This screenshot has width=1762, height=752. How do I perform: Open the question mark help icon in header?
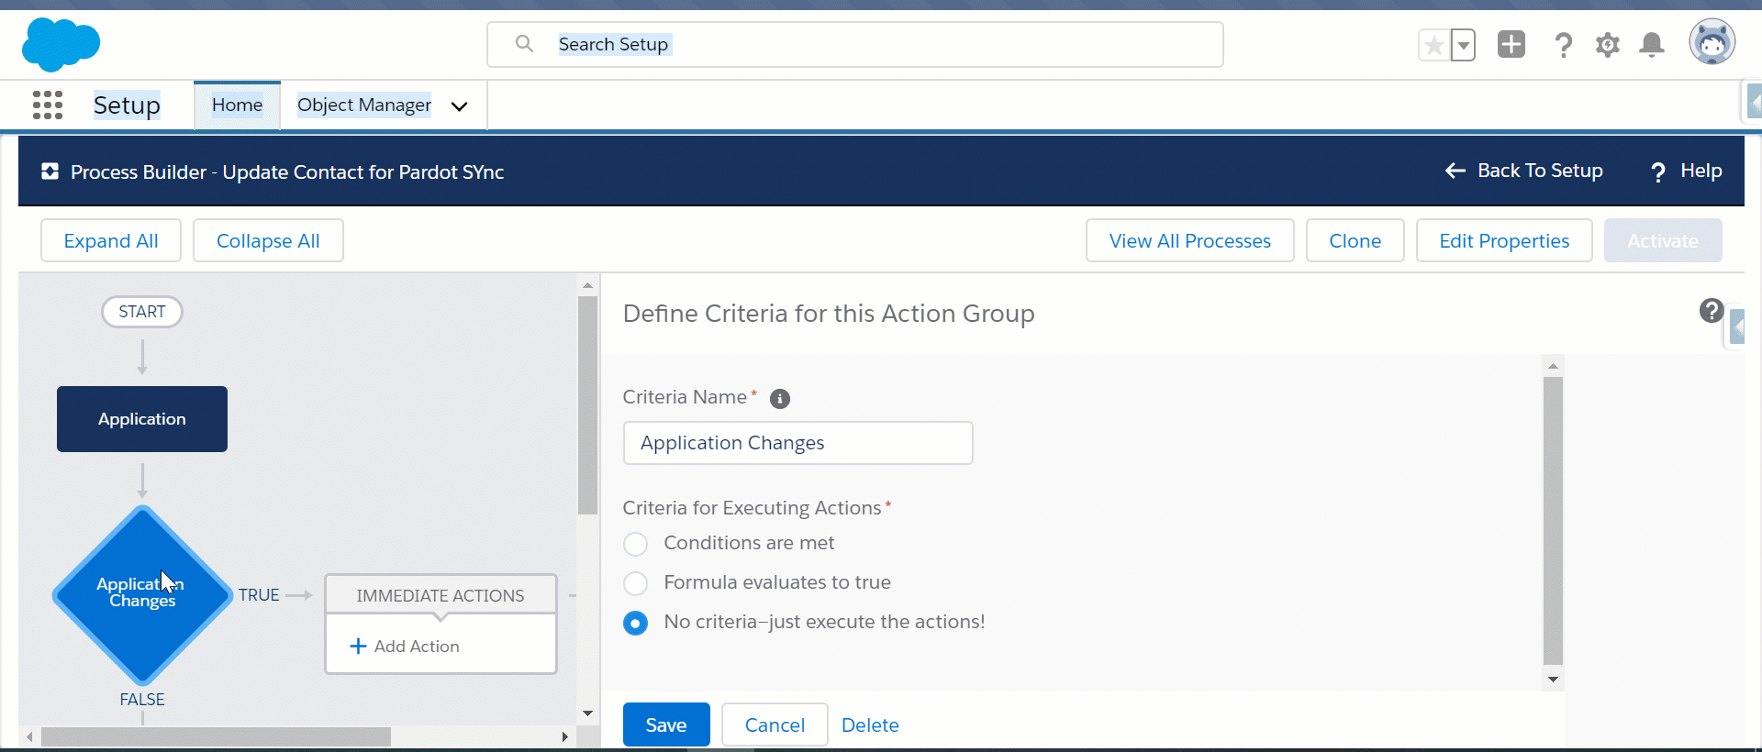click(x=1563, y=45)
